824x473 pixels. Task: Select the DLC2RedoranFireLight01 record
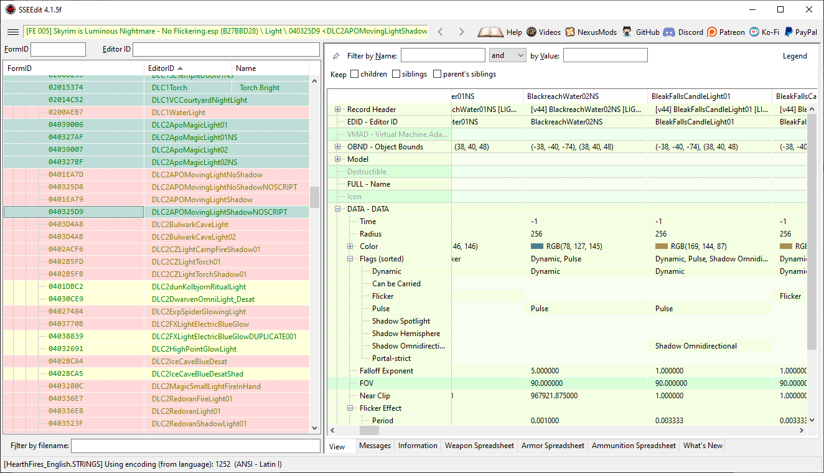[x=156, y=399]
